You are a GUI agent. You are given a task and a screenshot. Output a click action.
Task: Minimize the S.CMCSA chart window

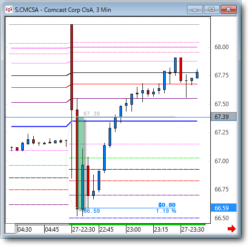195,9
